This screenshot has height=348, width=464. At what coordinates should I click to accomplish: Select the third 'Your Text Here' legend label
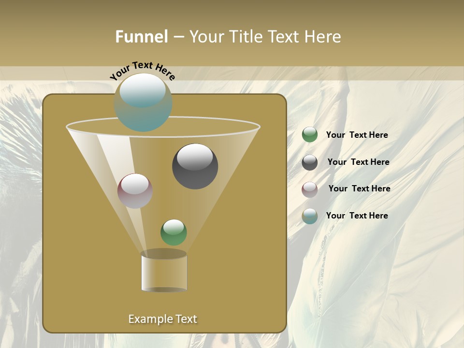pyautogui.click(x=359, y=189)
